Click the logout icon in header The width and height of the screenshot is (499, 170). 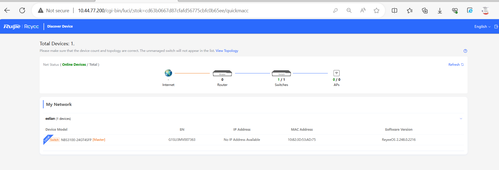(x=496, y=26)
